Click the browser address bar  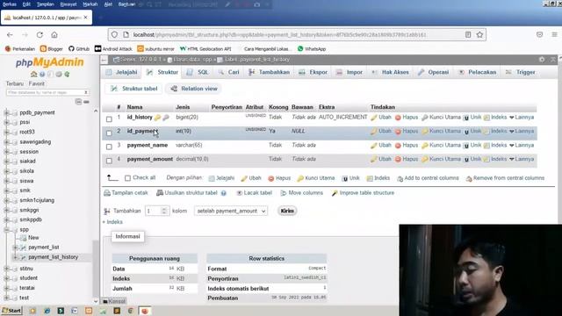(x=297, y=35)
